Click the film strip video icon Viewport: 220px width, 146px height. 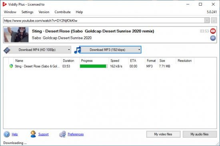click(6, 50)
